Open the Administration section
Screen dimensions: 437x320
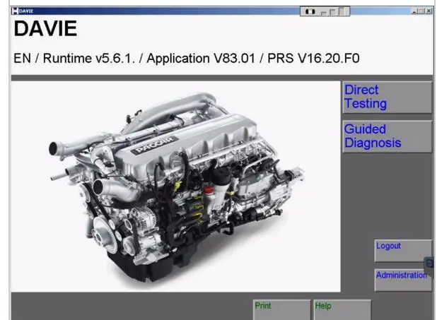click(403, 280)
